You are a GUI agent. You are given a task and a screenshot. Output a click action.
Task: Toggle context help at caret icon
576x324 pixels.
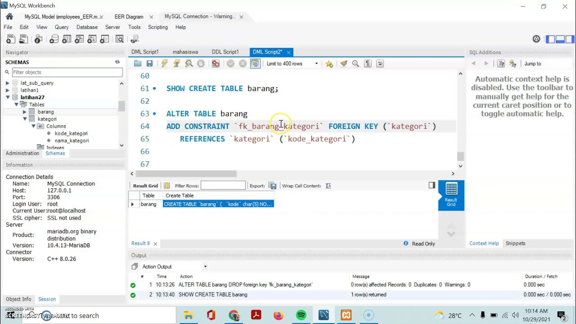point(501,63)
